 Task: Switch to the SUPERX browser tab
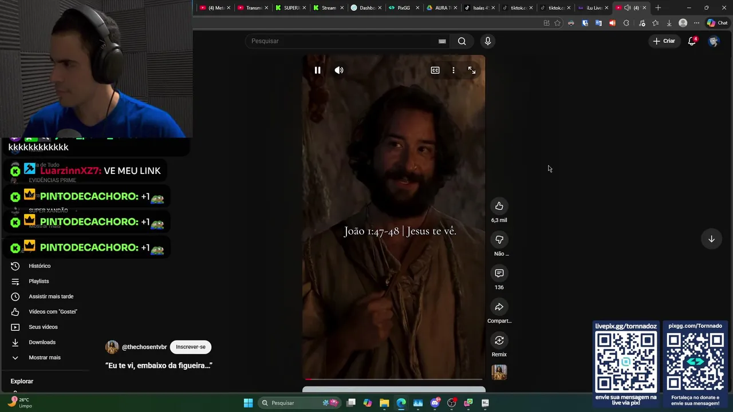[x=290, y=7]
